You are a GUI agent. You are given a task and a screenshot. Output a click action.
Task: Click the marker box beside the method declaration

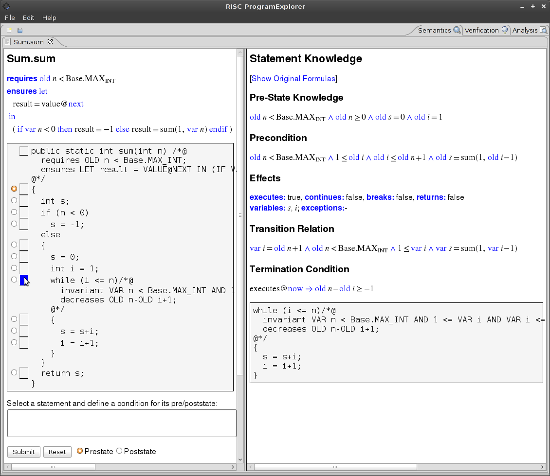[x=24, y=151]
